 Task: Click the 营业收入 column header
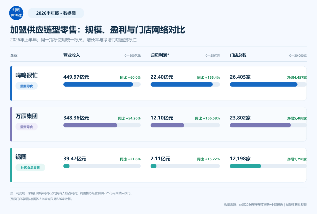coord(72,55)
